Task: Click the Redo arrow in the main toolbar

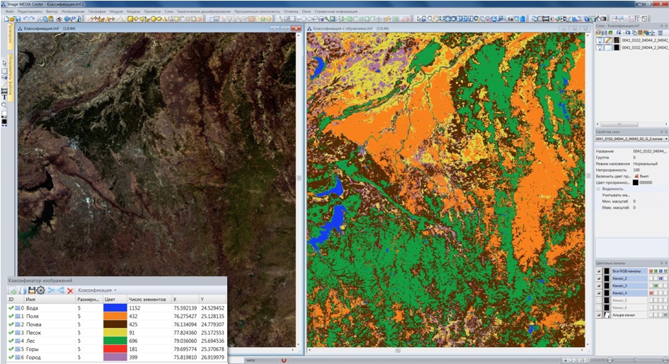Action: point(32,19)
